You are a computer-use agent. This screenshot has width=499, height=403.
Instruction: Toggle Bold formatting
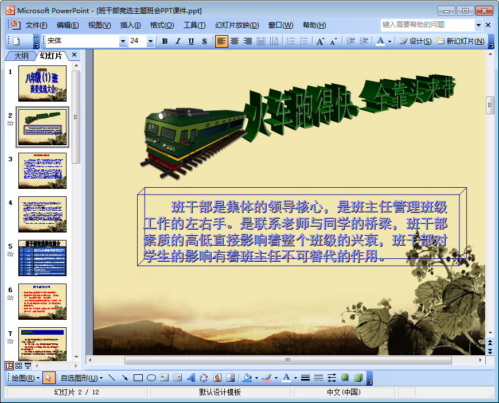pyautogui.click(x=165, y=41)
